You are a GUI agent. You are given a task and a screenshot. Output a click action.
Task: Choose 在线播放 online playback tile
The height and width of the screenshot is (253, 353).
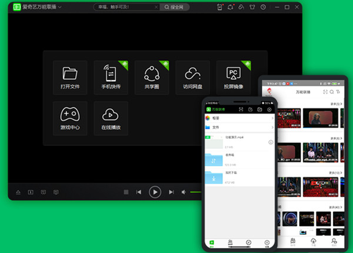[x=111, y=118]
